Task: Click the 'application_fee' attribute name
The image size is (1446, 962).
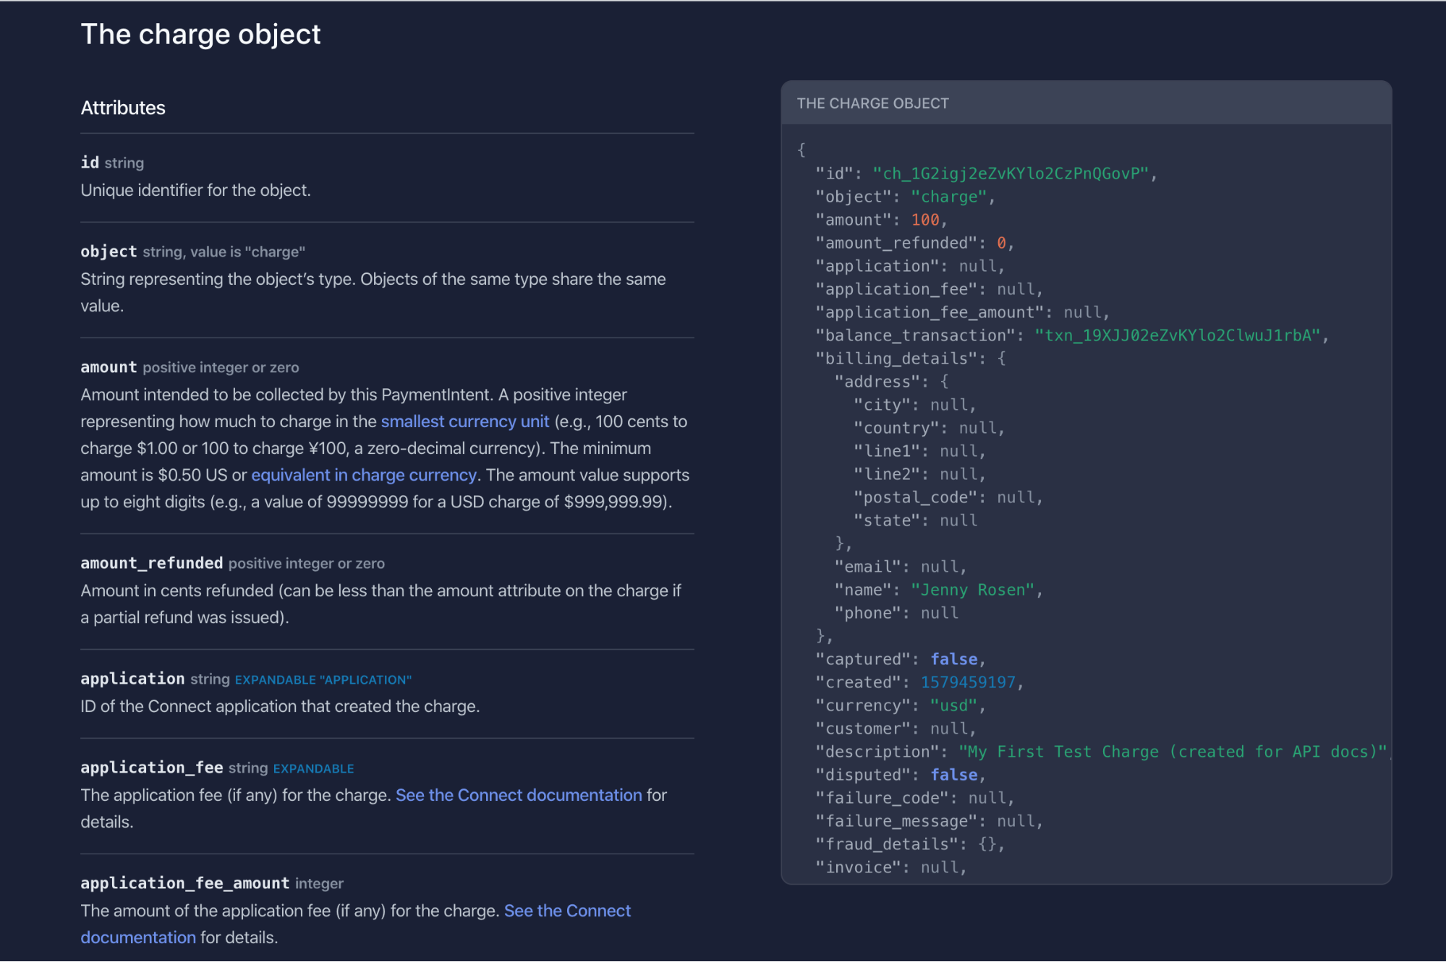Action: [x=152, y=768]
